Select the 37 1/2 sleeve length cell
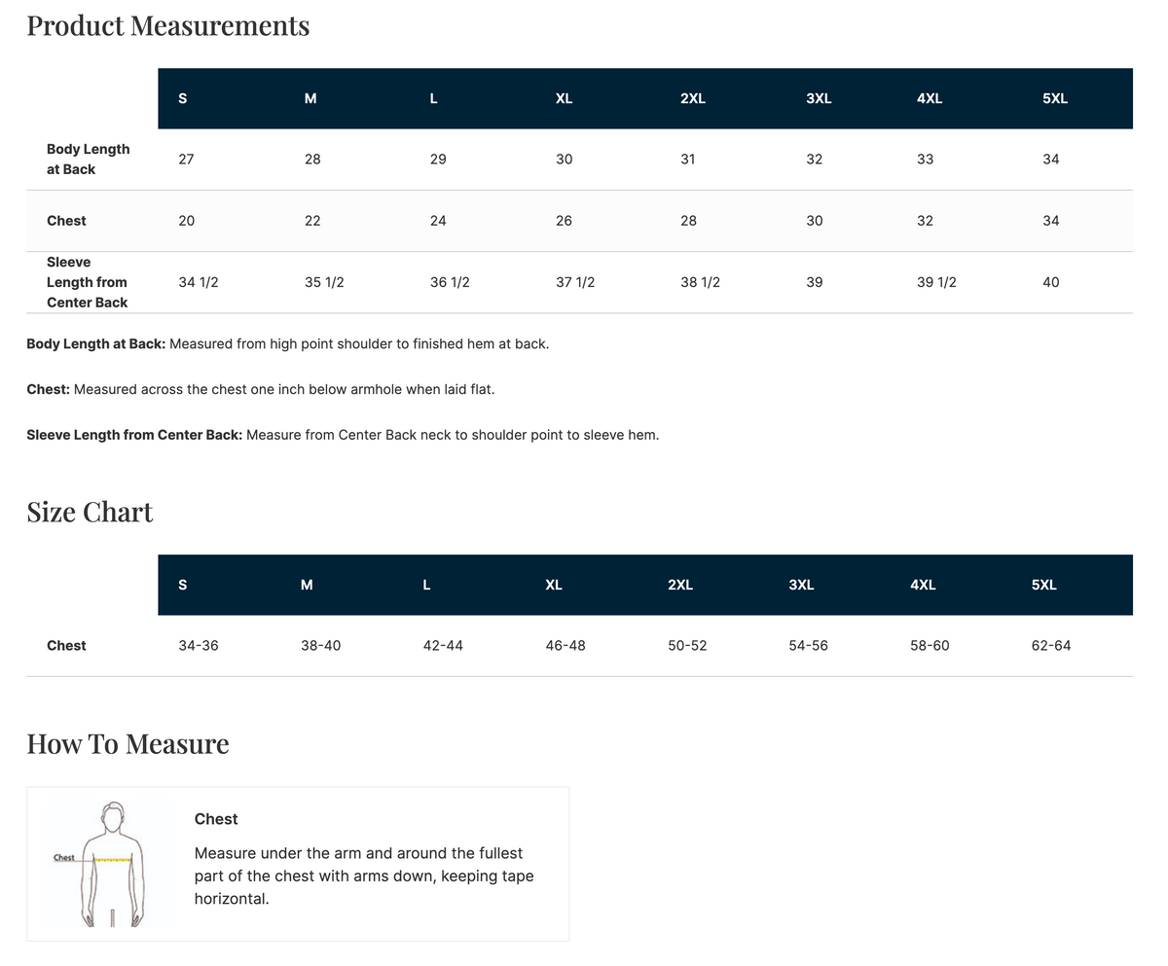Image resolution: width=1168 pixels, height=966 pixels. click(575, 282)
